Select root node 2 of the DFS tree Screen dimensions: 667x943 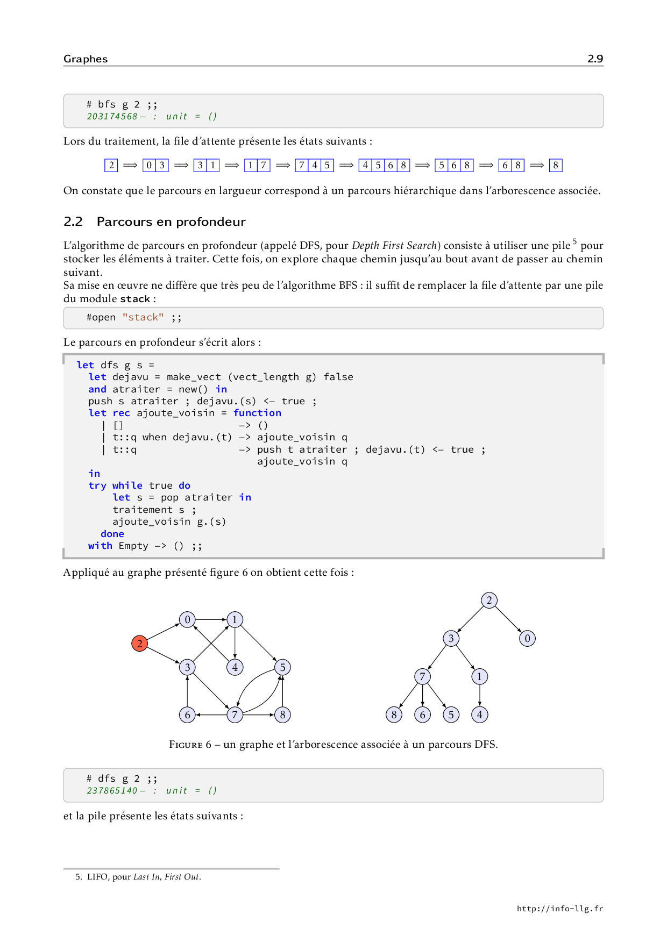coord(489,601)
